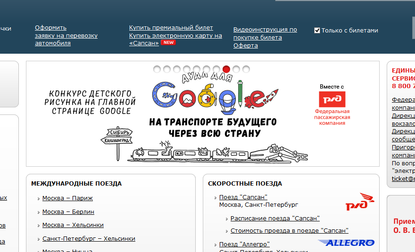Click arrow bullet beside 'Москва – Берлин'

tap(38, 212)
